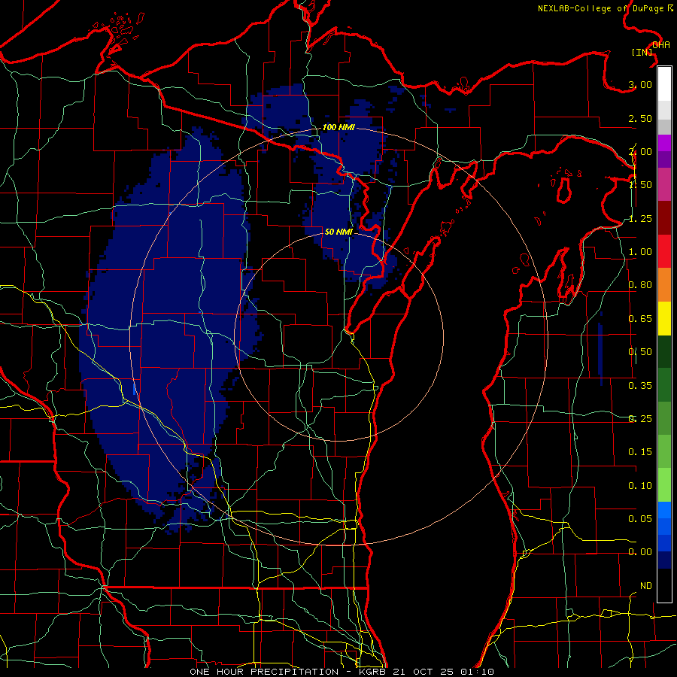Click the '0.05' legend value
677x677 pixels.
640,518
